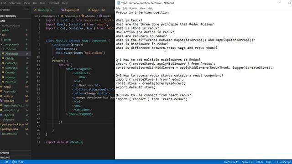Screen dimensions: 292x164
Task: Click the Notepad window icon in title bar
Action: (x=118, y=3)
